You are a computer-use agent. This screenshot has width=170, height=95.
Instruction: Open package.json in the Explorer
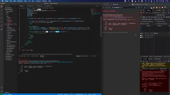(9, 56)
